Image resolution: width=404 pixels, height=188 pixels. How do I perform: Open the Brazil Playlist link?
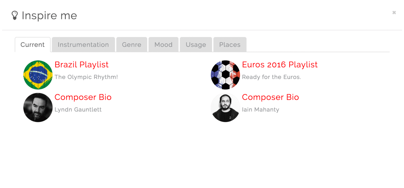tap(81, 65)
